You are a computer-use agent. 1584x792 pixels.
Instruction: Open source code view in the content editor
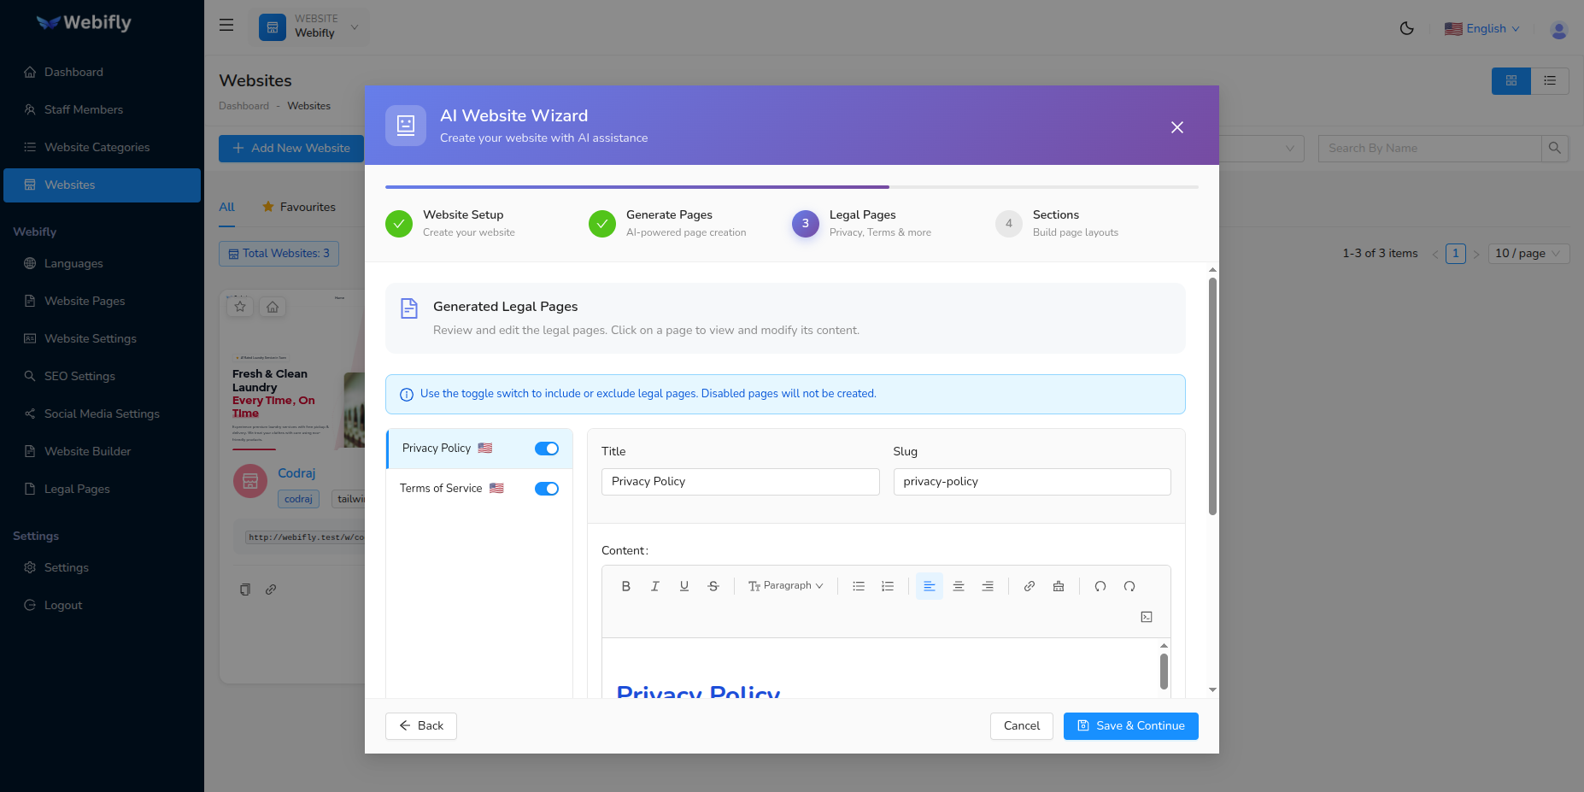coord(1146,615)
